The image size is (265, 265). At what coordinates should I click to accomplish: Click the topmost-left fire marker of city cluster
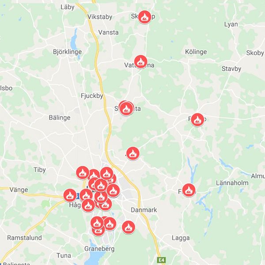[x=83, y=173]
